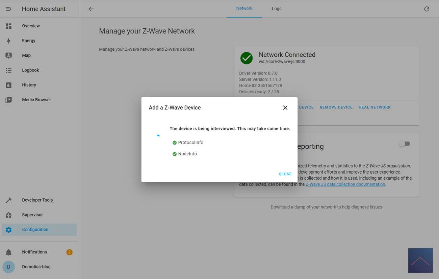
Task: Open Overview in the sidebar
Action: tap(39, 26)
